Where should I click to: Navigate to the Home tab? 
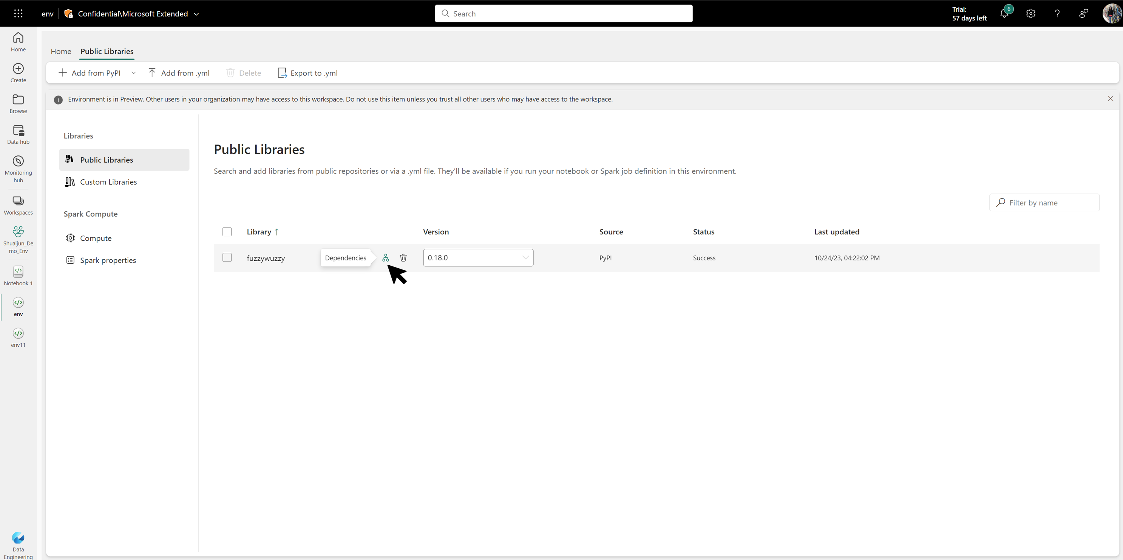[61, 51]
